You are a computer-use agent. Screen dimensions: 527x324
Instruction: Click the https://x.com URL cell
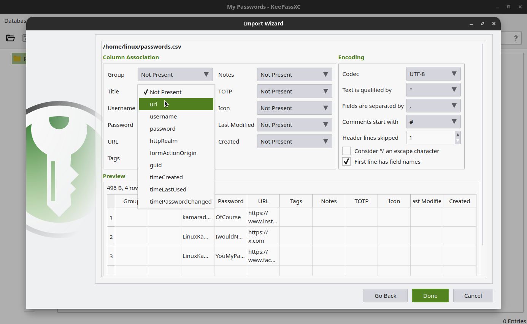pos(263,236)
